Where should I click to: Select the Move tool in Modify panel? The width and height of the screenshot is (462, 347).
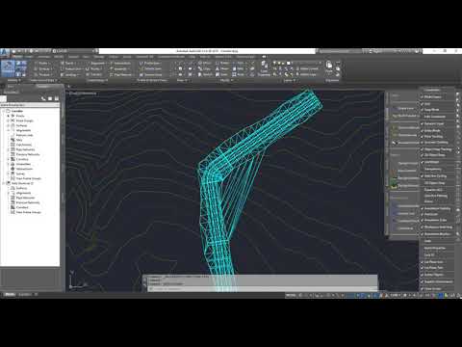coord(204,63)
